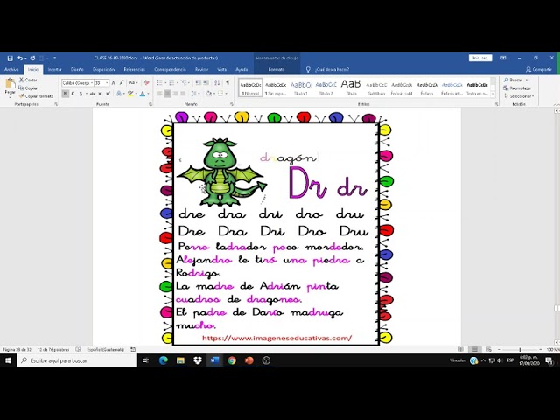Toggle bold formatting (N)
560x420 pixels.
[65, 94]
